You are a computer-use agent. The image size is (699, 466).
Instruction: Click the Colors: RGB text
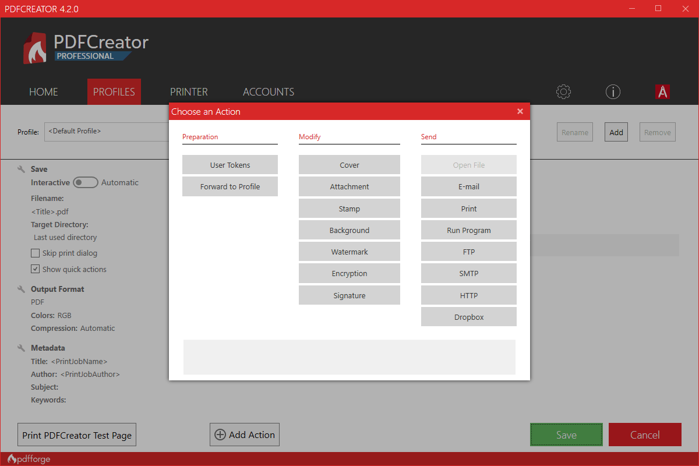[x=51, y=315]
